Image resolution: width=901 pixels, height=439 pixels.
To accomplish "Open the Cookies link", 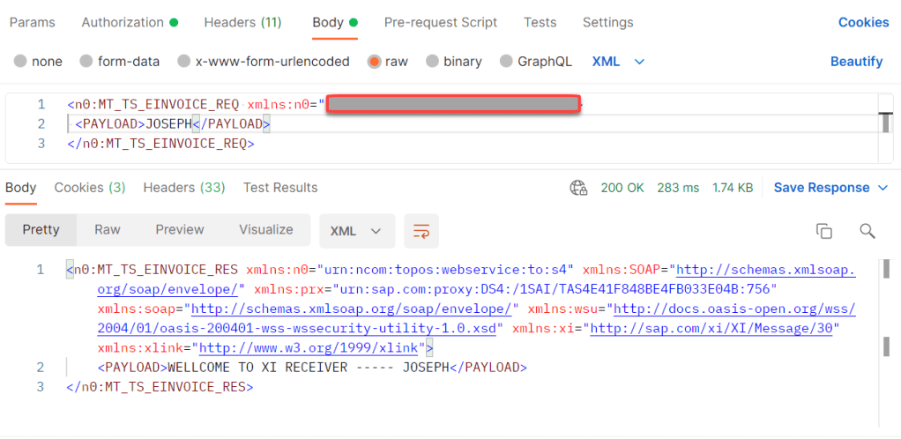I will (x=863, y=22).
